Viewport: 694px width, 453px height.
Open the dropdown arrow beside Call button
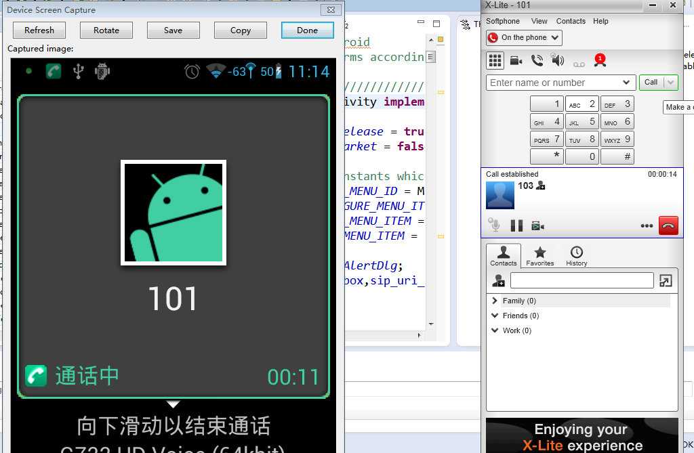pos(671,83)
